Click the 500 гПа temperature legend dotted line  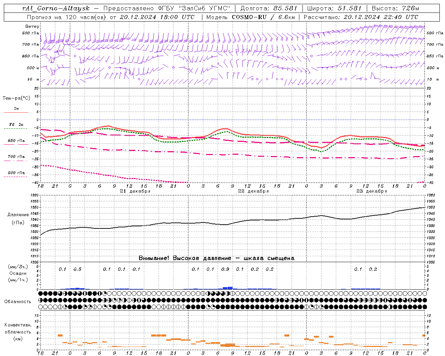point(16,177)
